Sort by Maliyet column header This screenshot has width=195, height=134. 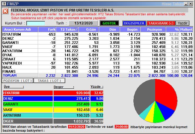point(186,29)
